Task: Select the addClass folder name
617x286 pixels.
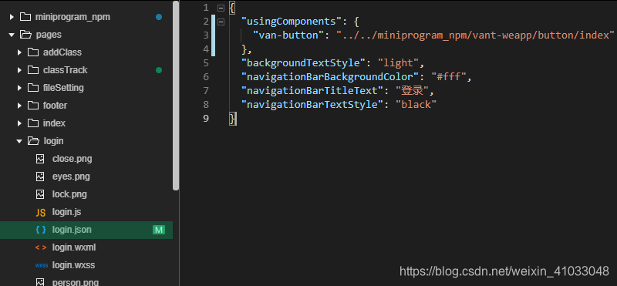Action: click(x=62, y=52)
